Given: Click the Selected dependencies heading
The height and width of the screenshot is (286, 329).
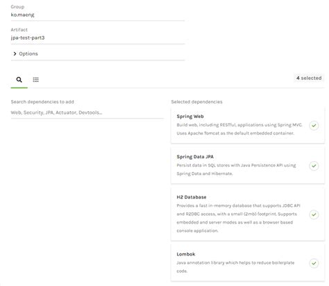Looking at the screenshot, I should (196, 102).
